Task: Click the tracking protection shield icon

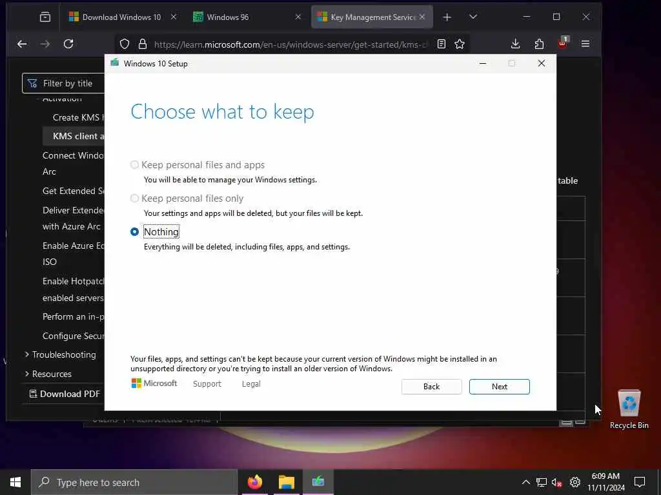Action: (x=125, y=44)
